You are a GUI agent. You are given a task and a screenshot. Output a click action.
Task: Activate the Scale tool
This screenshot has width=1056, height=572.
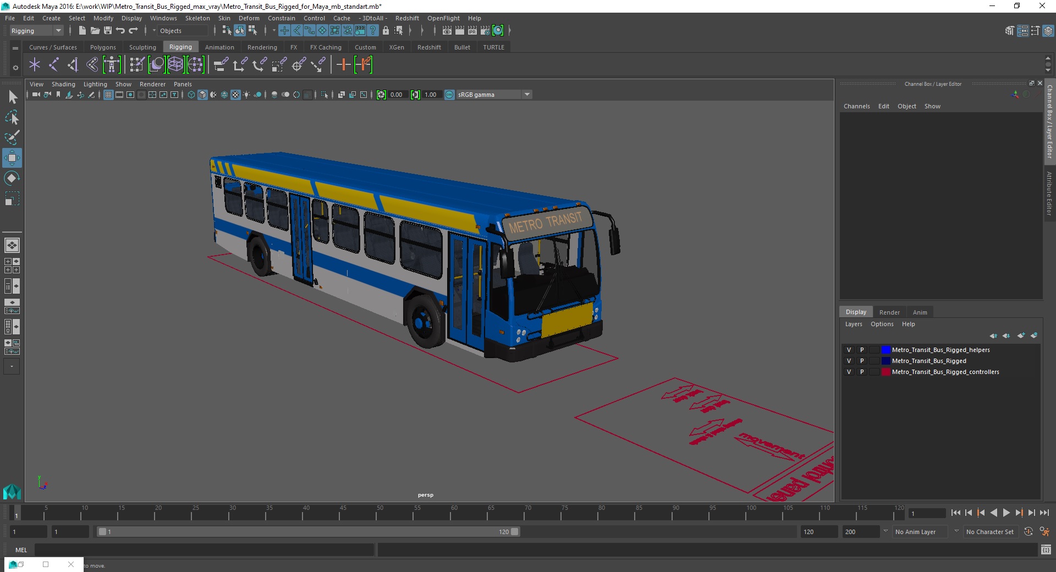click(x=12, y=199)
